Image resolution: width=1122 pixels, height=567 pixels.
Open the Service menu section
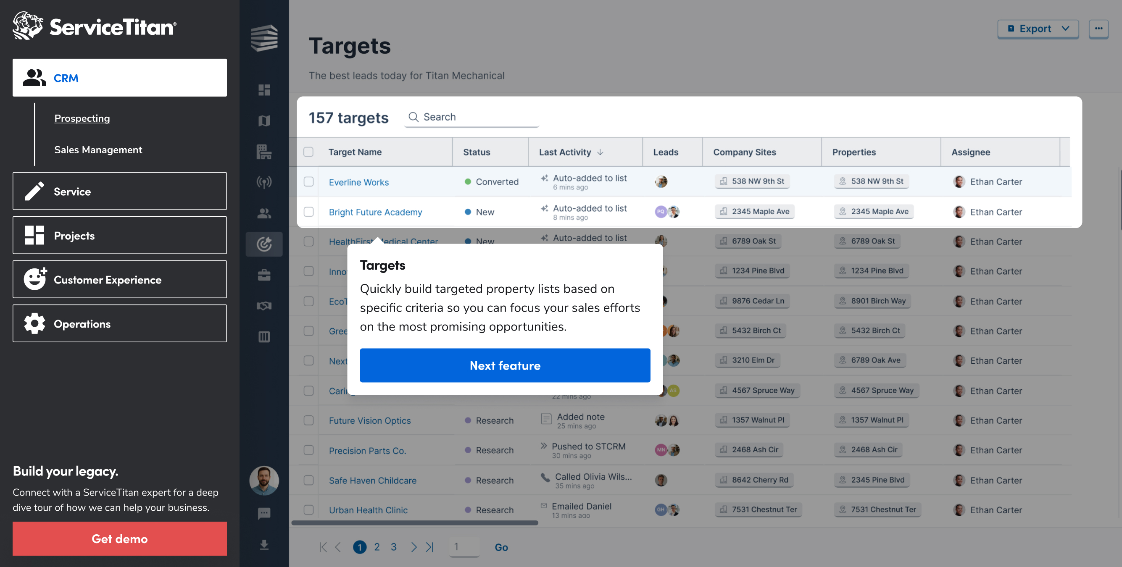(119, 191)
